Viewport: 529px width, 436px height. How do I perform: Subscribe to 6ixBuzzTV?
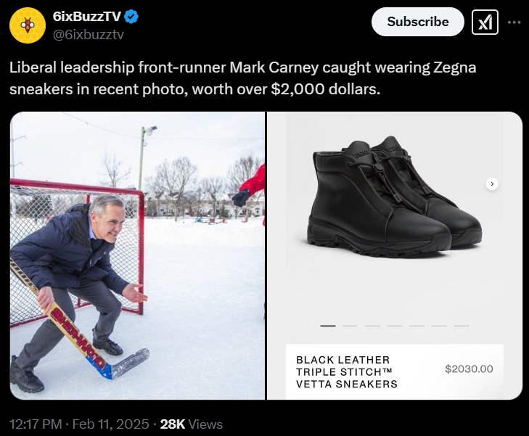coord(418,22)
